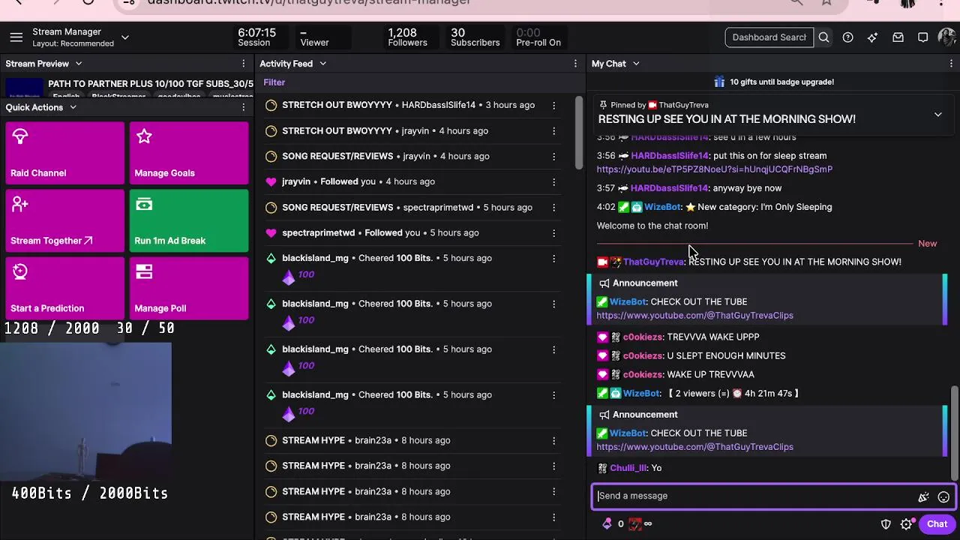The width and height of the screenshot is (960, 540).
Task: Open options for spectraprimetwd SONG REQUEST entry
Action: (553, 207)
